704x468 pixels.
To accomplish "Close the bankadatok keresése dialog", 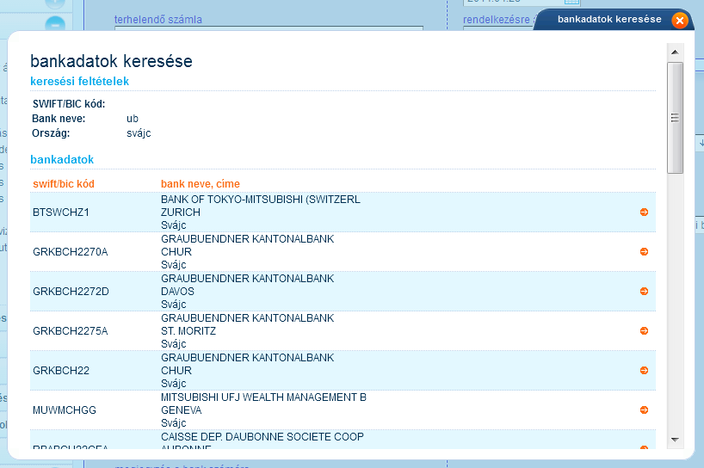I will coord(680,21).
